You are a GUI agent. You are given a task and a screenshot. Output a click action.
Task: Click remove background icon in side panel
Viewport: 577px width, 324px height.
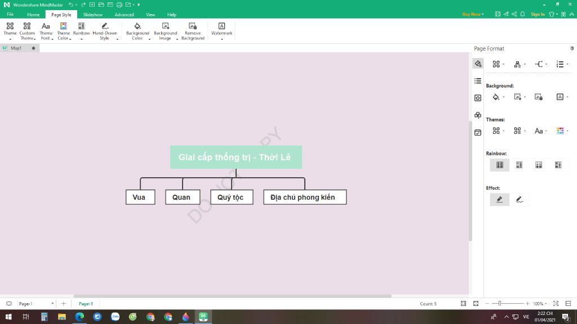pyautogui.click(x=539, y=97)
